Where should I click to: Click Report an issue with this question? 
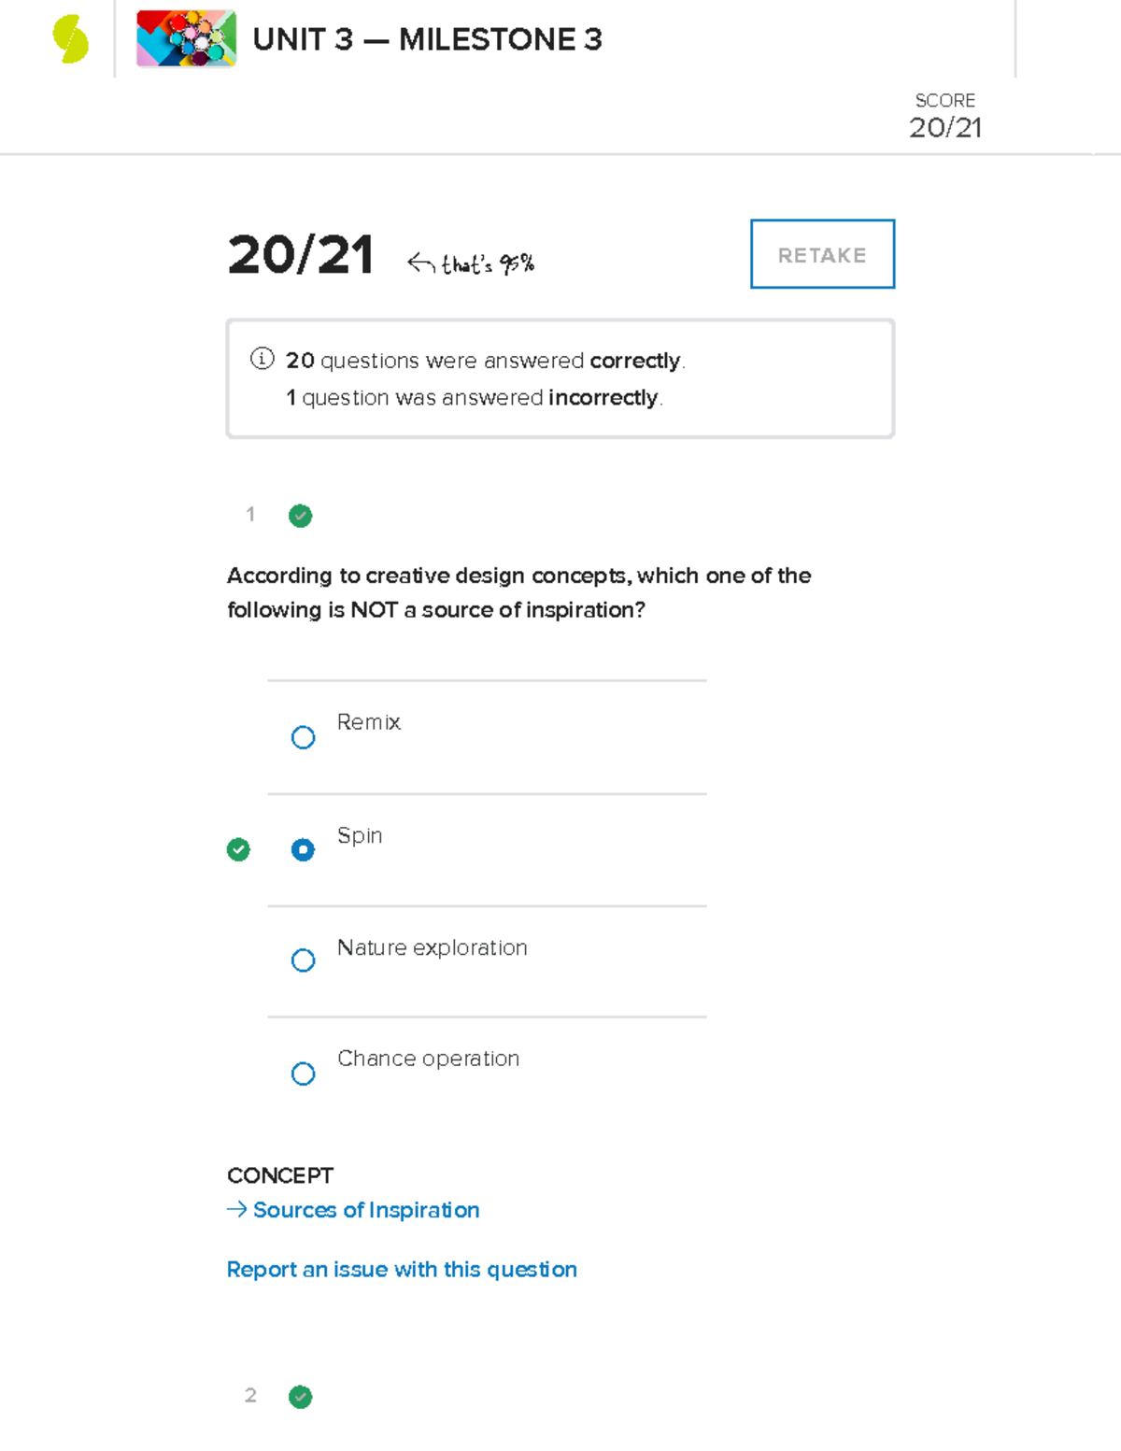point(402,1269)
